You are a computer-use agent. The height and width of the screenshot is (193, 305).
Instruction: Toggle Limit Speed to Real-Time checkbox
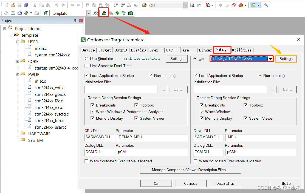pos(87,66)
